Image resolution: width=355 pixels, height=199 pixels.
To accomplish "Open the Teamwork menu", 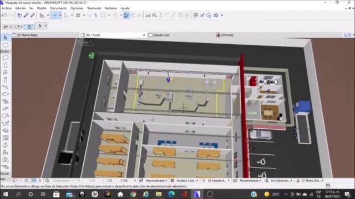I will pos(94,8).
